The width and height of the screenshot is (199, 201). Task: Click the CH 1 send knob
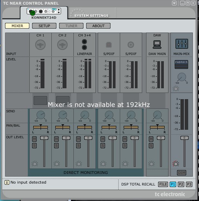point(41,115)
